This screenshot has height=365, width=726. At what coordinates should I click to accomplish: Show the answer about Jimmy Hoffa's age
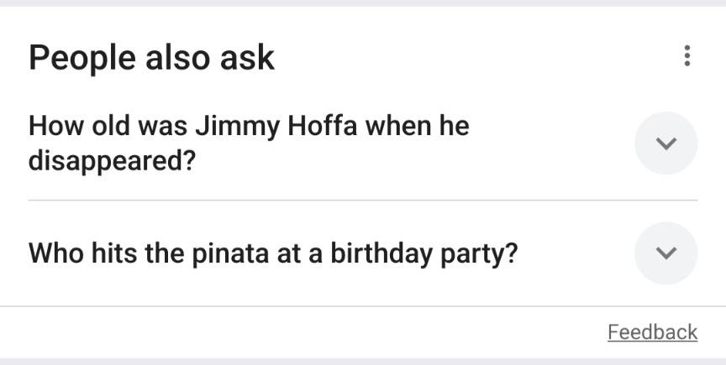point(249,143)
